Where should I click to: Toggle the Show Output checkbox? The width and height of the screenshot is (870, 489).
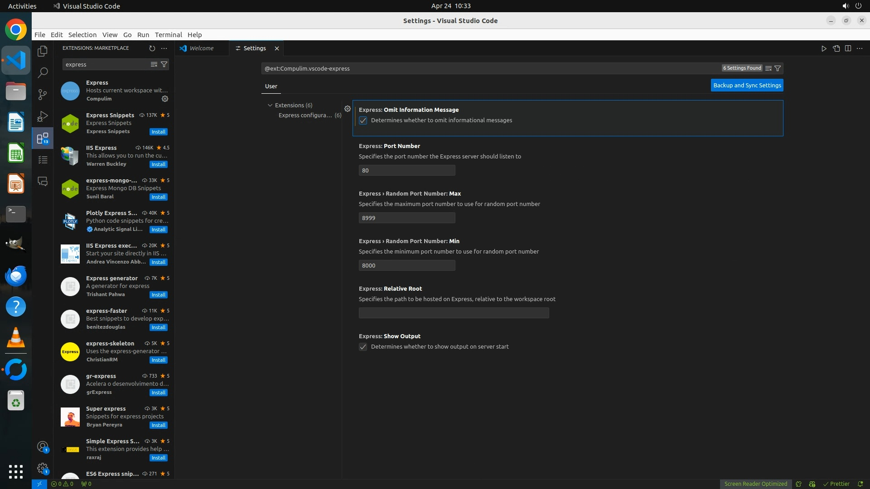tap(363, 347)
